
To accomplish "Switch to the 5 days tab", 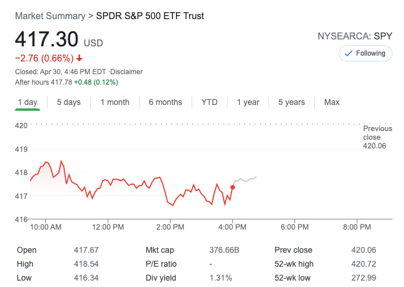I will (68, 102).
